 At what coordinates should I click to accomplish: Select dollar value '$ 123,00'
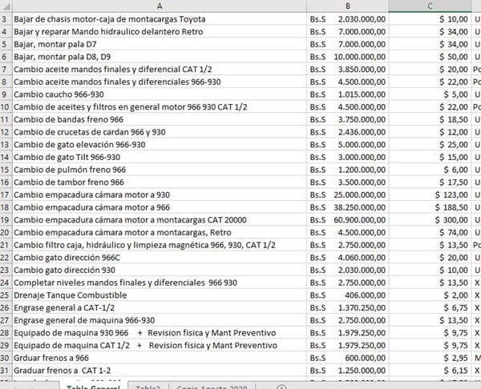pyautogui.click(x=430, y=194)
